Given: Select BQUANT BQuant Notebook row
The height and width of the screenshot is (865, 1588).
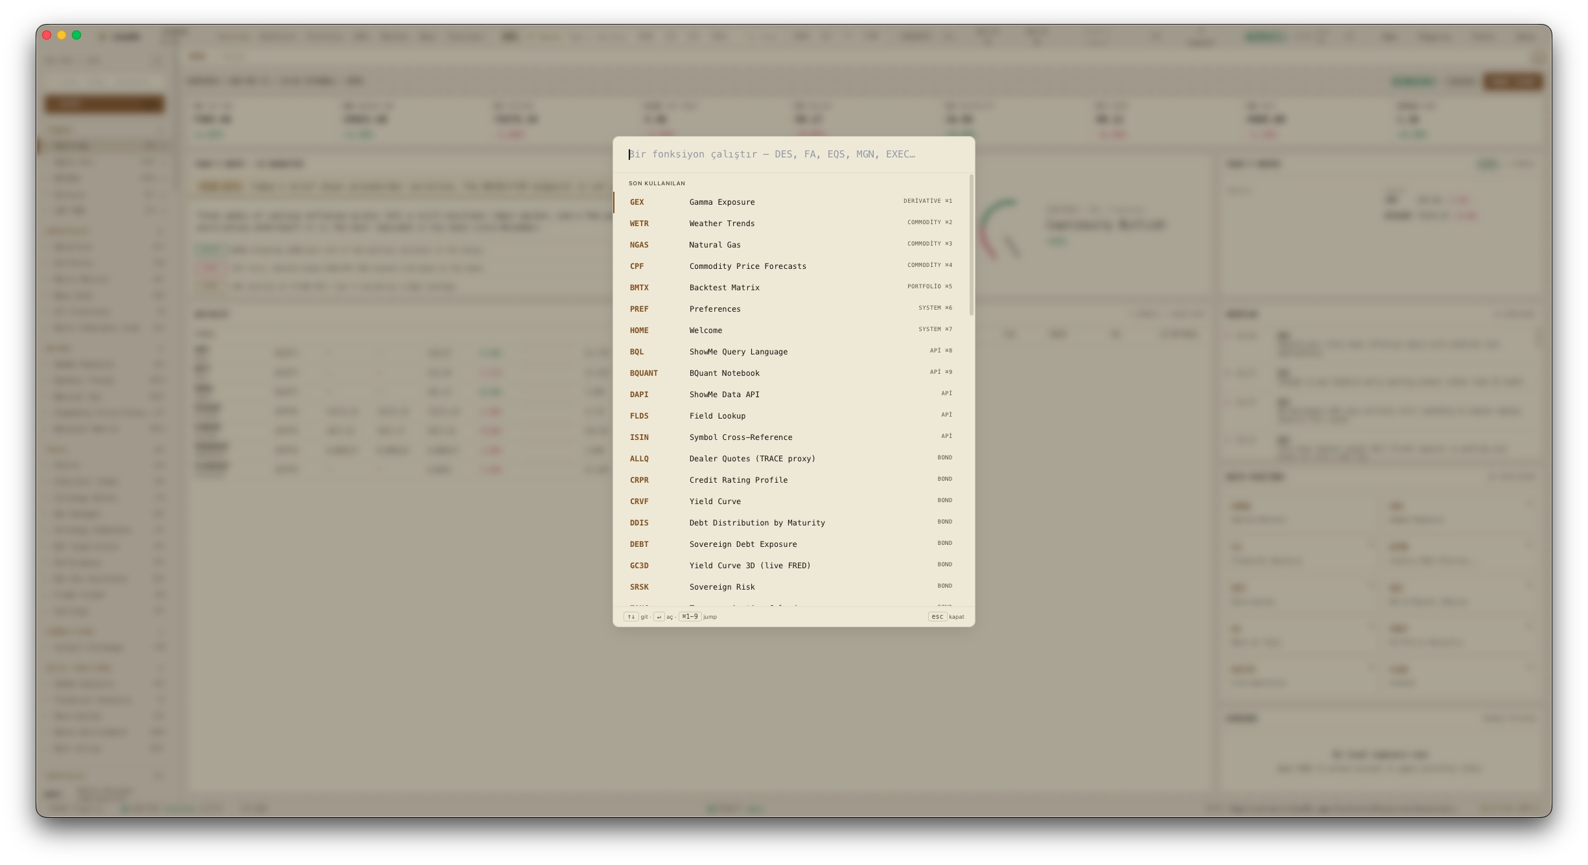Looking at the screenshot, I should point(791,373).
